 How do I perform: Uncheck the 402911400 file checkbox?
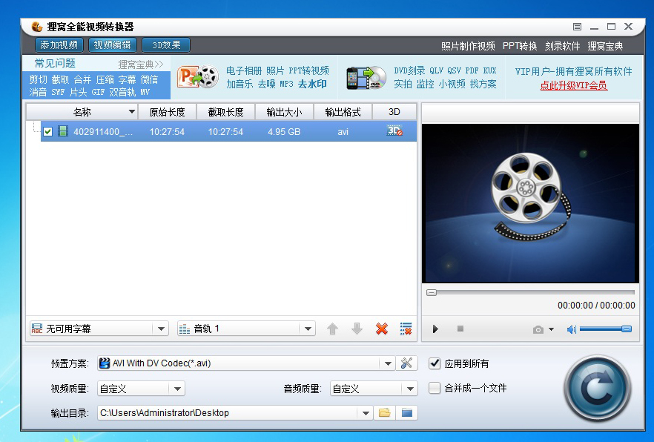point(48,132)
